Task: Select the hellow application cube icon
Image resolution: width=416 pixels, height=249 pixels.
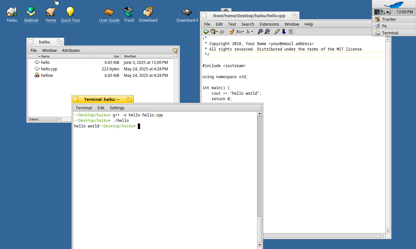Action: click(x=37, y=75)
